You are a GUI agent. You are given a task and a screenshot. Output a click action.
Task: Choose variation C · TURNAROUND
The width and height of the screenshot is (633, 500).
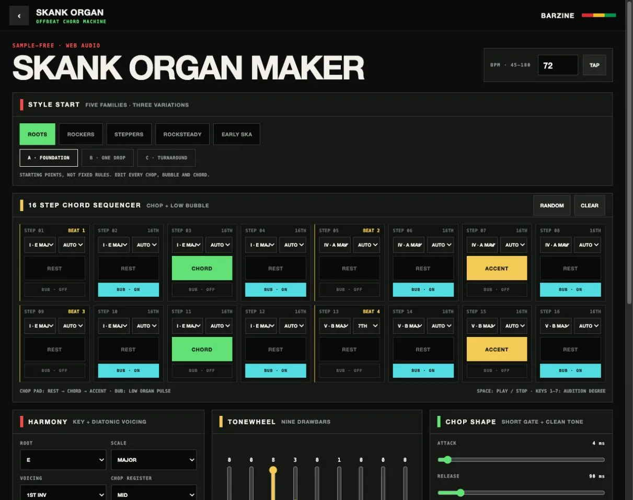pyautogui.click(x=166, y=158)
